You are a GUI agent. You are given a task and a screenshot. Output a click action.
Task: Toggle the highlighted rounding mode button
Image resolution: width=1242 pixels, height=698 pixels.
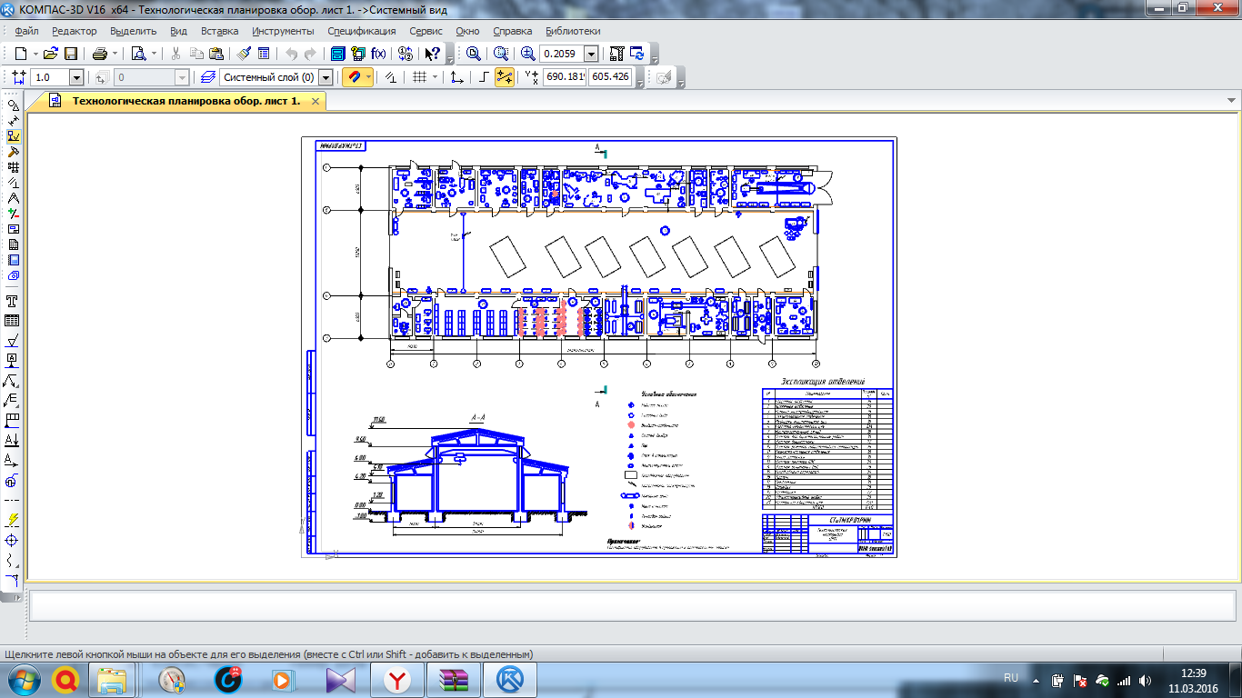pos(504,77)
